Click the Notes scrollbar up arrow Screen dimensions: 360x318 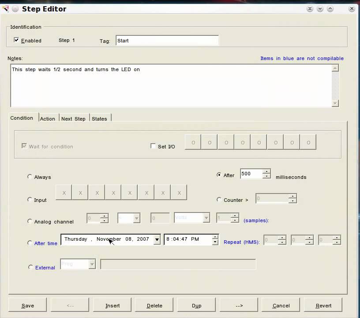pyautogui.click(x=335, y=68)
